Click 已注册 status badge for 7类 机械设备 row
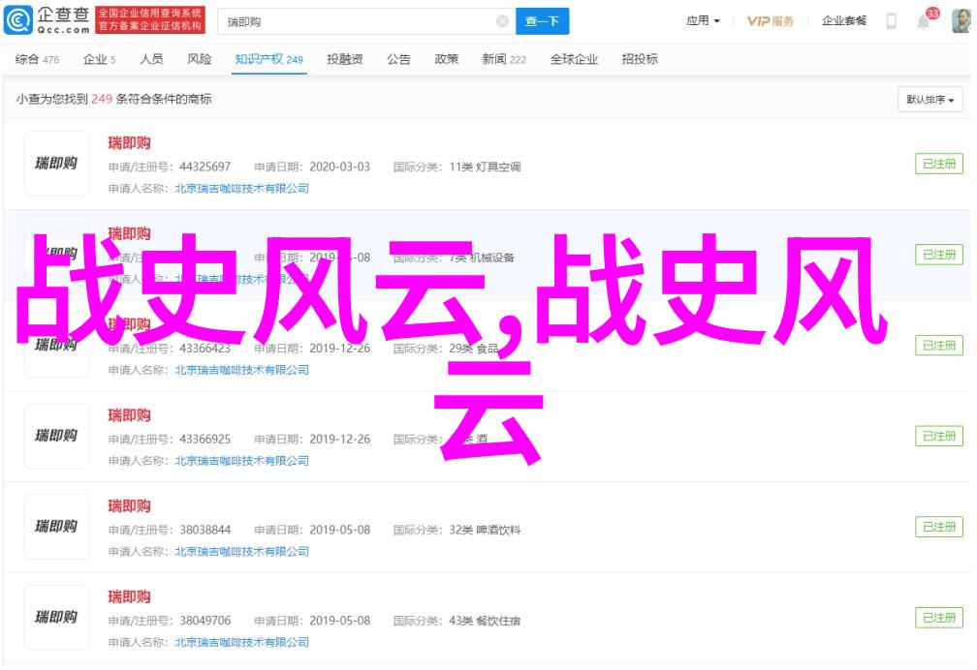The width and height of the screenshot is (977, 670). click(939, 255)
